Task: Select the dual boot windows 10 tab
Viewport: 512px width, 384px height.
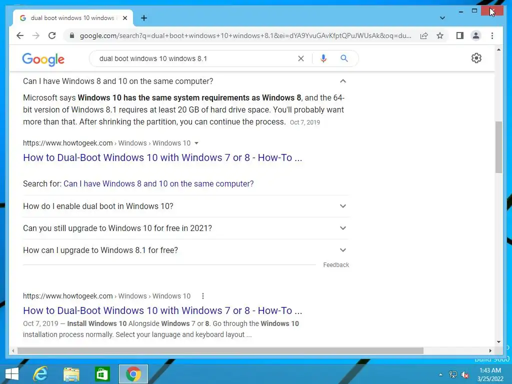Action: click(x=72, y=18)
